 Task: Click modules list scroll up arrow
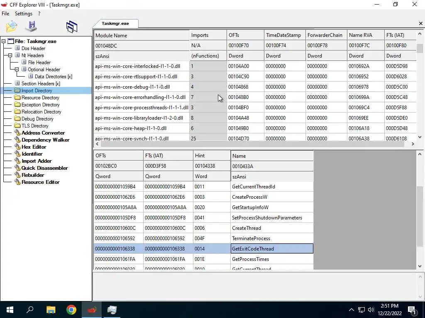click(x=420, y=34)
